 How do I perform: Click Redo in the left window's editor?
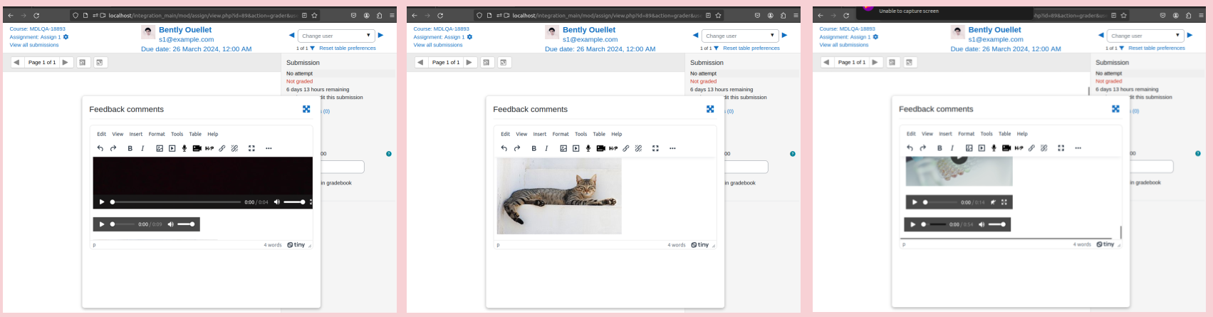(x=113, y=148)
